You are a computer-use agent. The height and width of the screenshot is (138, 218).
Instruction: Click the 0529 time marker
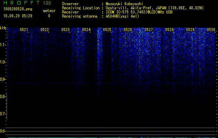(x=190, y=29)
